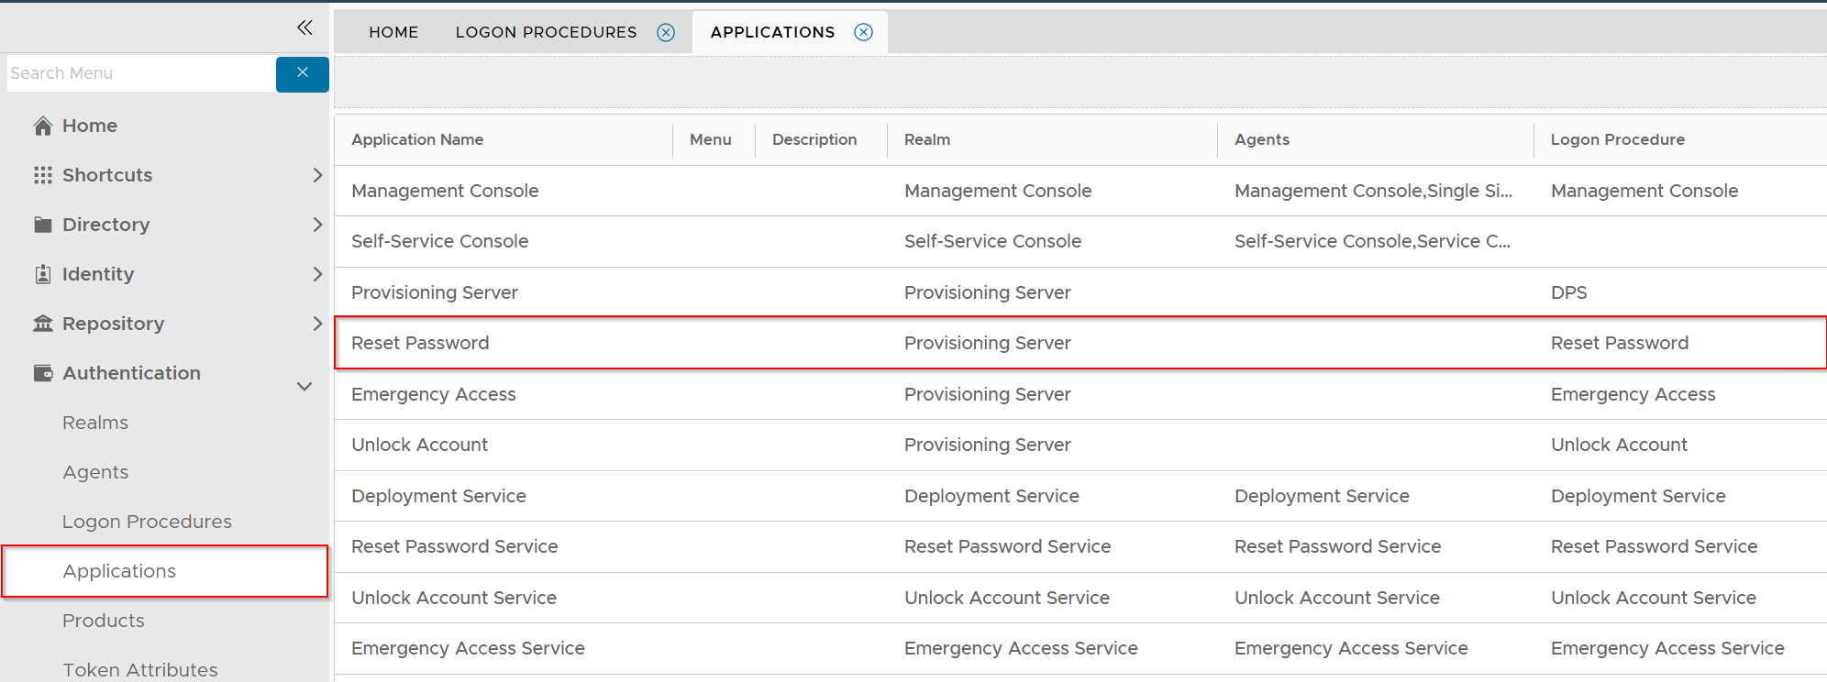Click the Authentication wallet icon
This screenshot has height=682, width=1827.
(x=42, y=373)
